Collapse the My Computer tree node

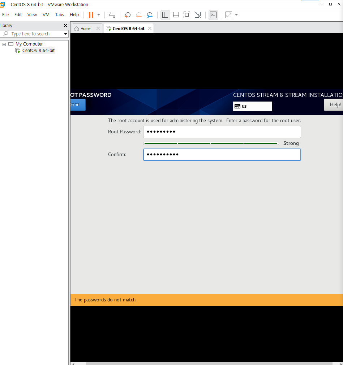[4, 44]
